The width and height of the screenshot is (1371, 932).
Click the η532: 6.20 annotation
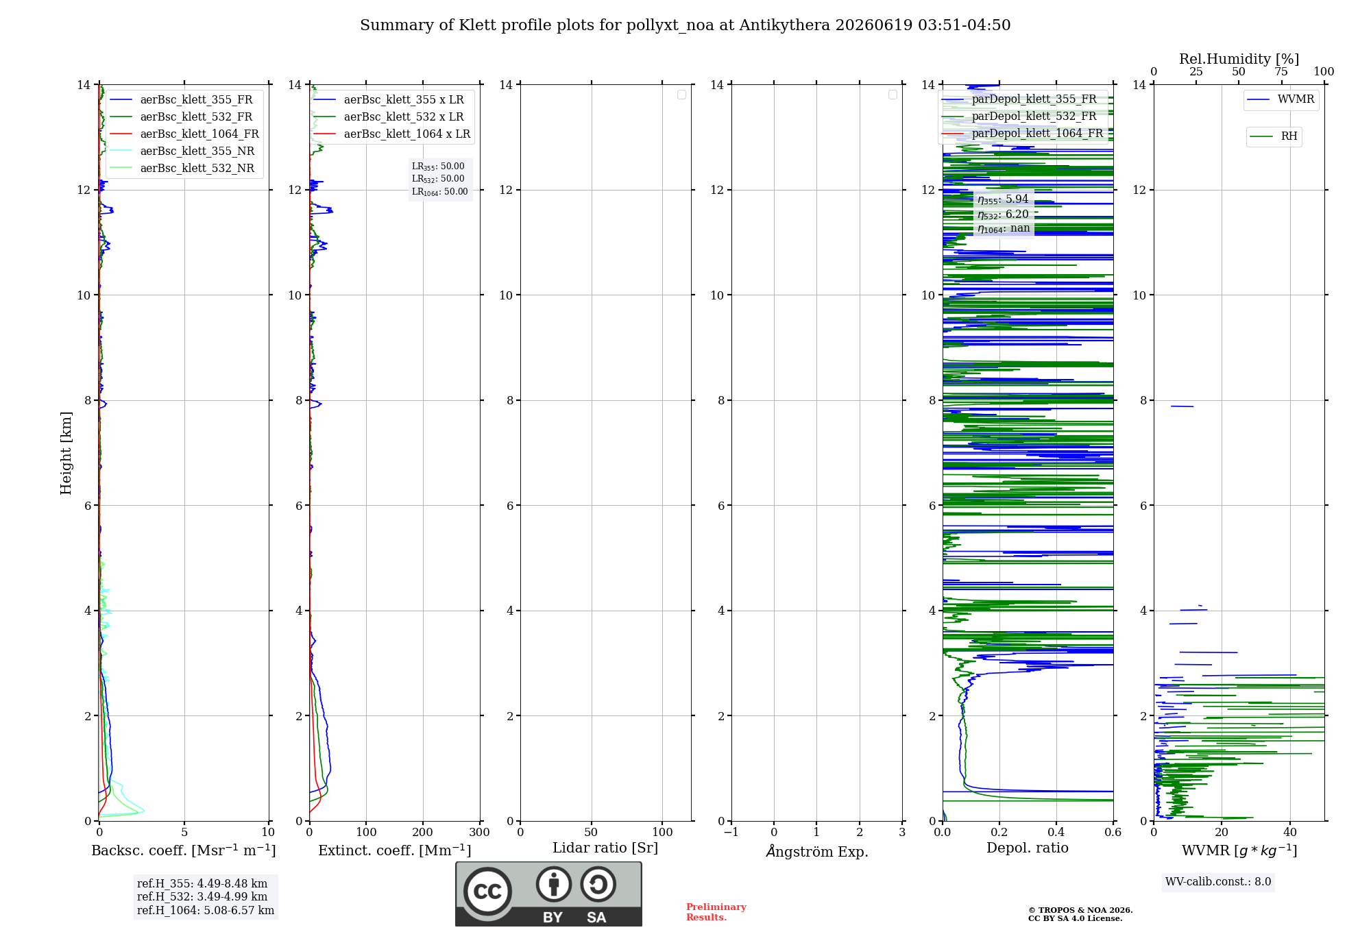tap(1003, 214)
